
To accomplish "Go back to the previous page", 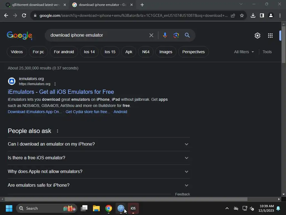I will pyautogui.click(x=6, y=16).
